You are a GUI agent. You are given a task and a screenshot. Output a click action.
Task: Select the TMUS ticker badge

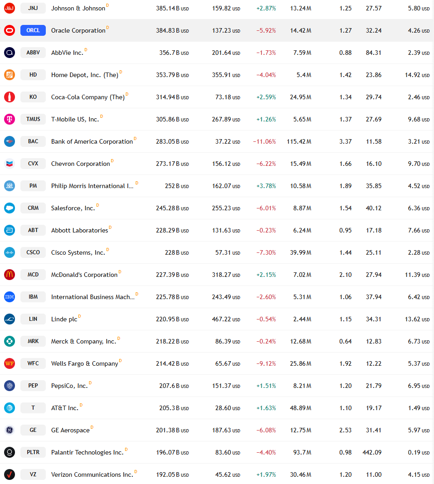click(x=33, y=119)
